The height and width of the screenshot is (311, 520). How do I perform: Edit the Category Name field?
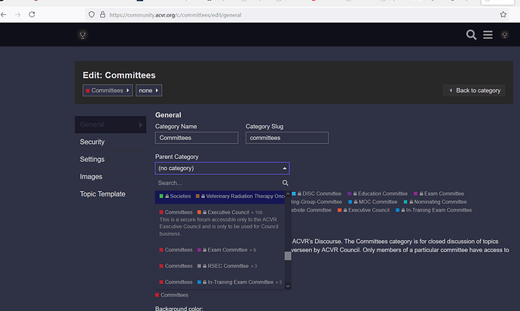tap(197, 138)
